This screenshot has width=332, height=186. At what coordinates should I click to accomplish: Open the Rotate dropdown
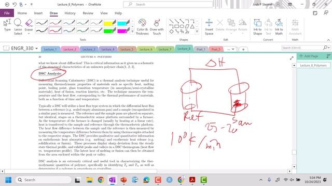pyautogui.click(x=243, y=26)
